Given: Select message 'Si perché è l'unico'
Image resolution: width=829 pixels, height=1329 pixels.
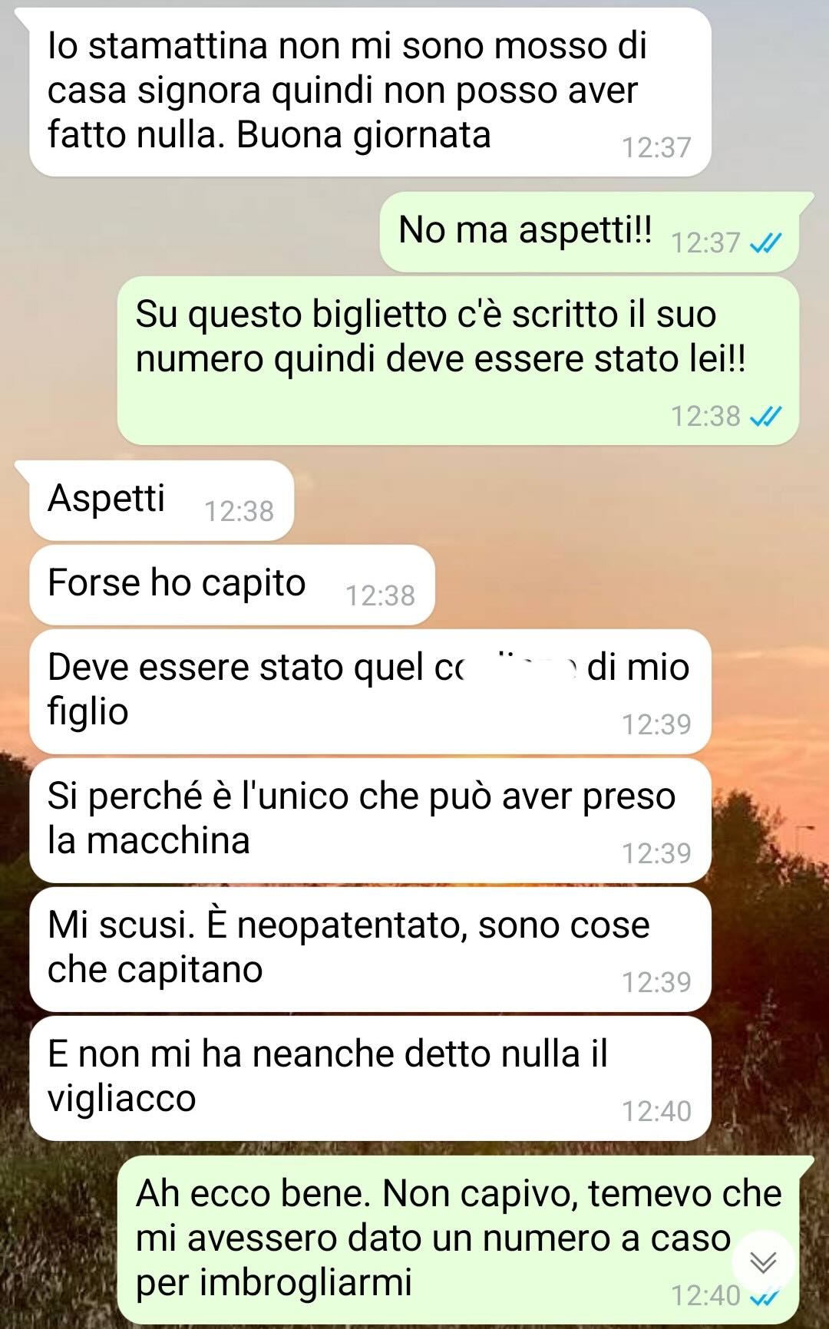Looking at the screenshot, I should click(x=370, y=820).
